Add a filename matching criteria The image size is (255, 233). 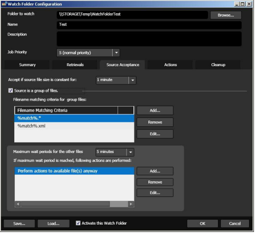point(155,111)
